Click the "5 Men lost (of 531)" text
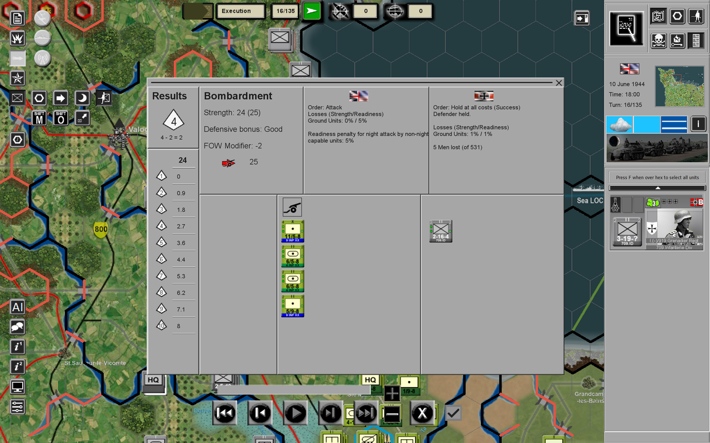Image resolution: width=710 pixels, height=443 pixels. (x=458, y=147)
